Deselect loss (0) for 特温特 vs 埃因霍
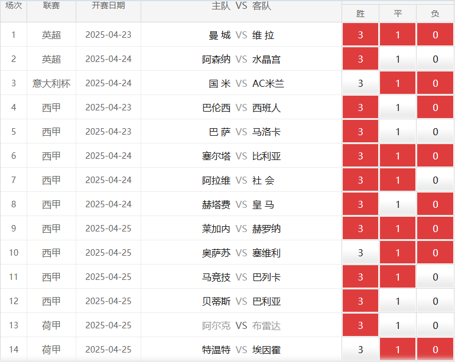Image resolution: width=455 pixels, height=362 pixels. [x=435, y=350]
